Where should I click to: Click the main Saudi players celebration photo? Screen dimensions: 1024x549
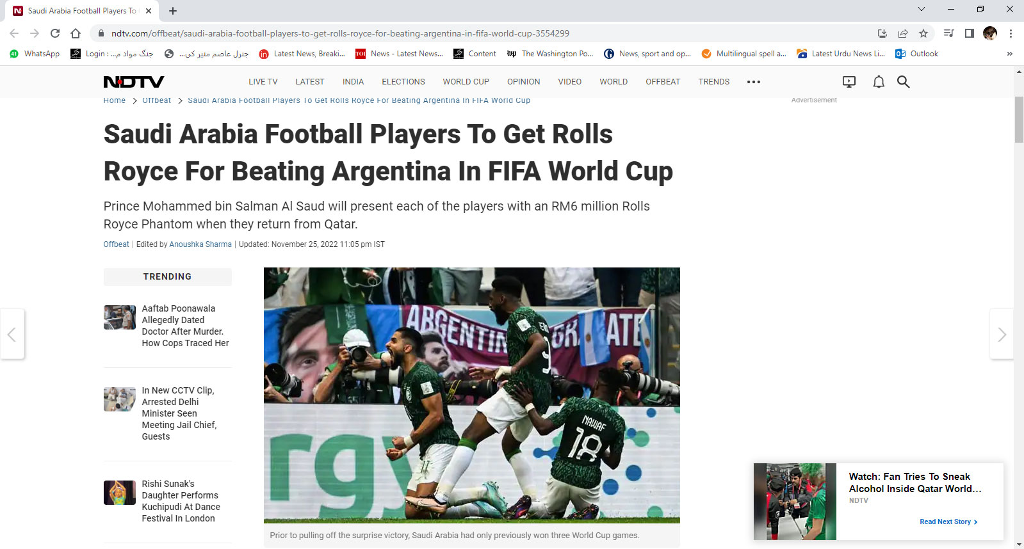[472, 395]
